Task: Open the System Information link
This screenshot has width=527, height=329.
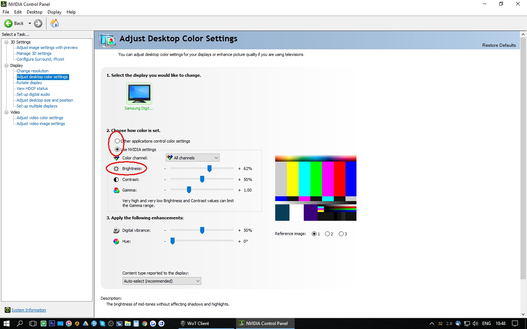Action: pos(29,310)
